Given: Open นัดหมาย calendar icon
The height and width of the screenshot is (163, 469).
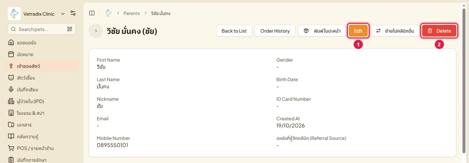Looking at the screenshot, I should click(x=11, y=54).
